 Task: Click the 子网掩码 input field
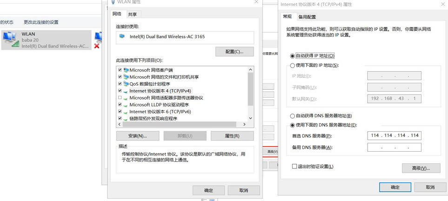[x=395, y=87]
